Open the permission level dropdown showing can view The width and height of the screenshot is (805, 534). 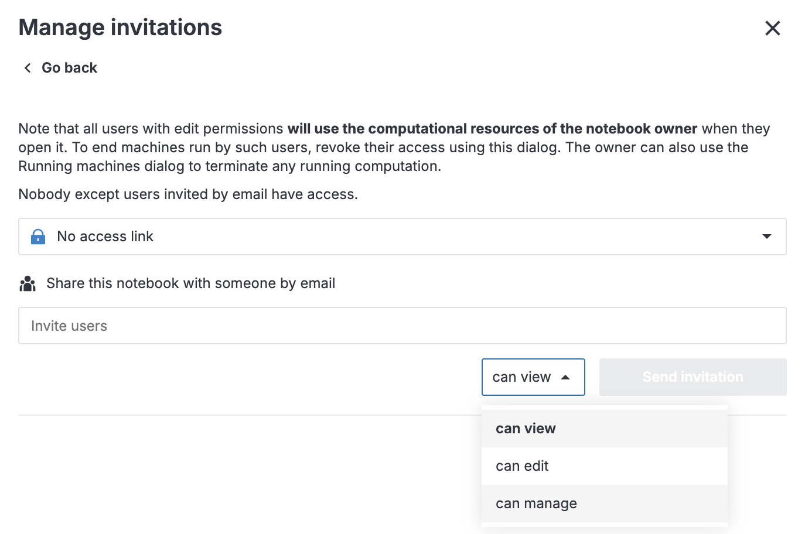point(533,377)
